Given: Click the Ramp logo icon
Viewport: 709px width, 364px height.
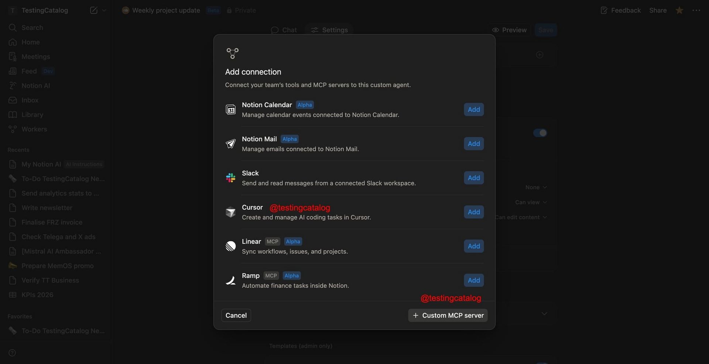Looking at the screenshot, I should tap(231, 280).
